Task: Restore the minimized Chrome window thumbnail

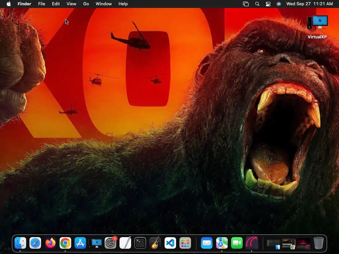Action: 288,244
